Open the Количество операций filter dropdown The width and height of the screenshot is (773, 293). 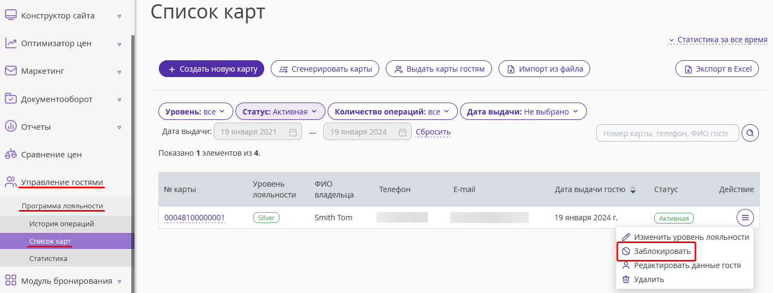coord(392,111)
